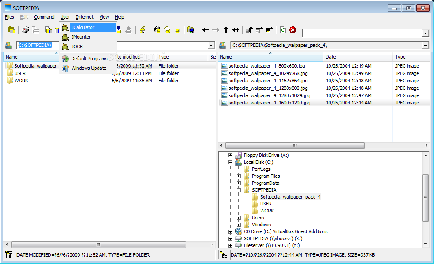The height and width of the screenshot is (264, 434).
Task: Click the lightning shortcut toolbar icon
Action: click(143, 30)
